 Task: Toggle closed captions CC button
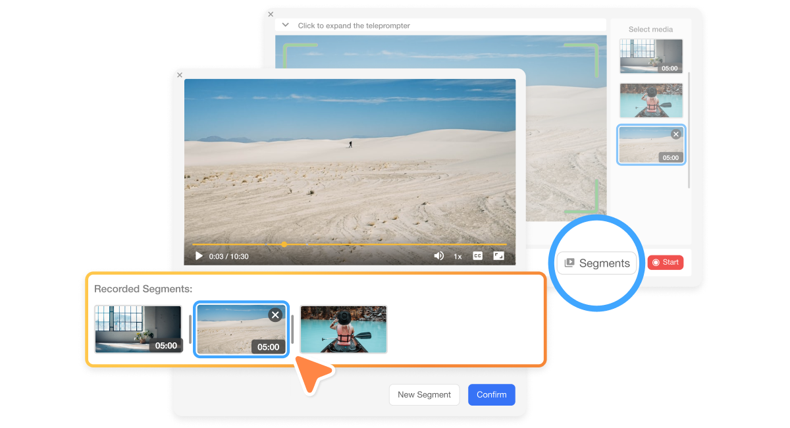coord(478,256)
